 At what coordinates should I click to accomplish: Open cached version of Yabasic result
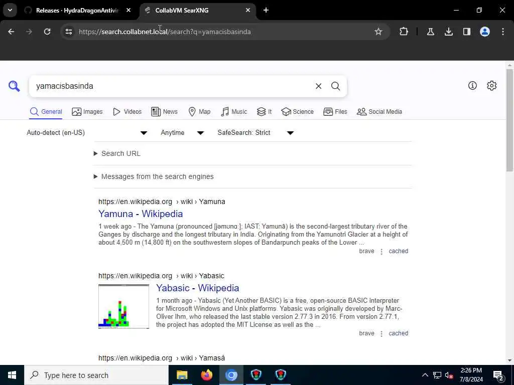[398, 333]
